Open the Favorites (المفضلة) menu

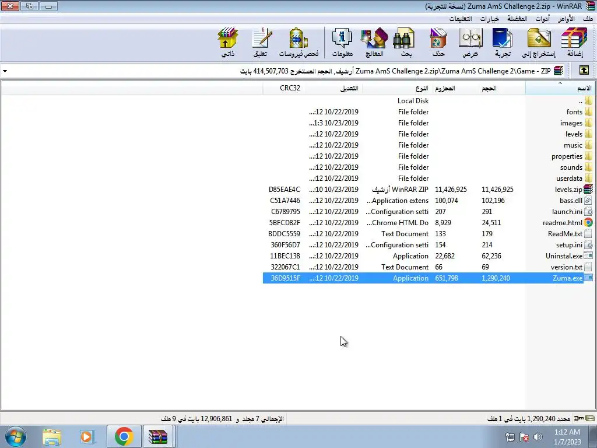pyautogui.click(x=517, y=19)
